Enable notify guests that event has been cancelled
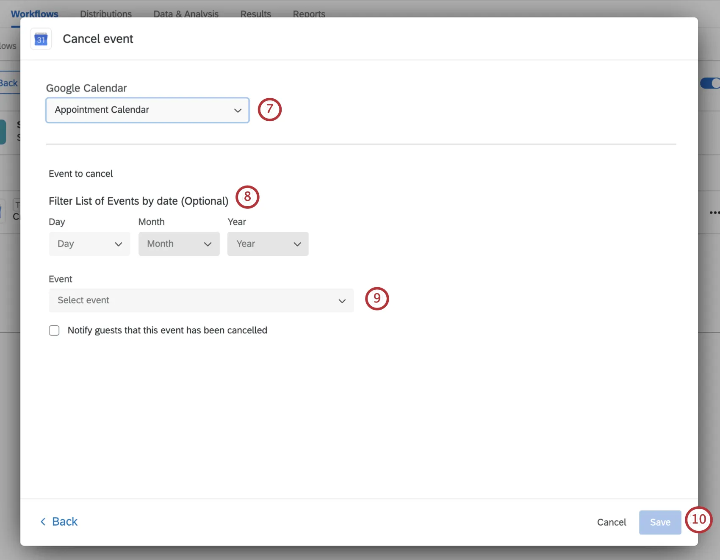 tap(54, 330)
